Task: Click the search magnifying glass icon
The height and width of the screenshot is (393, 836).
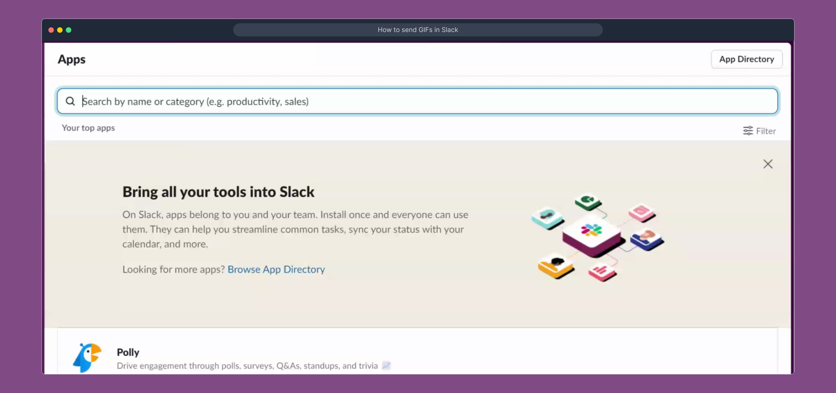Action: [70, 101]
